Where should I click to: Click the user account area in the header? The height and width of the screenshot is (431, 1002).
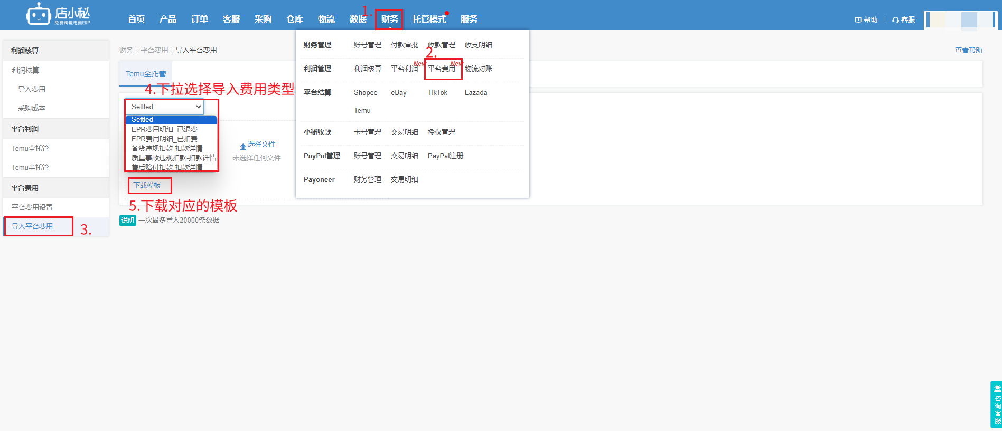(x=961, y=20)
